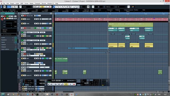Click the Autoscroll toolbar icon
The height and width of the screenshot is (96, 170).
[x=88, y=7]
